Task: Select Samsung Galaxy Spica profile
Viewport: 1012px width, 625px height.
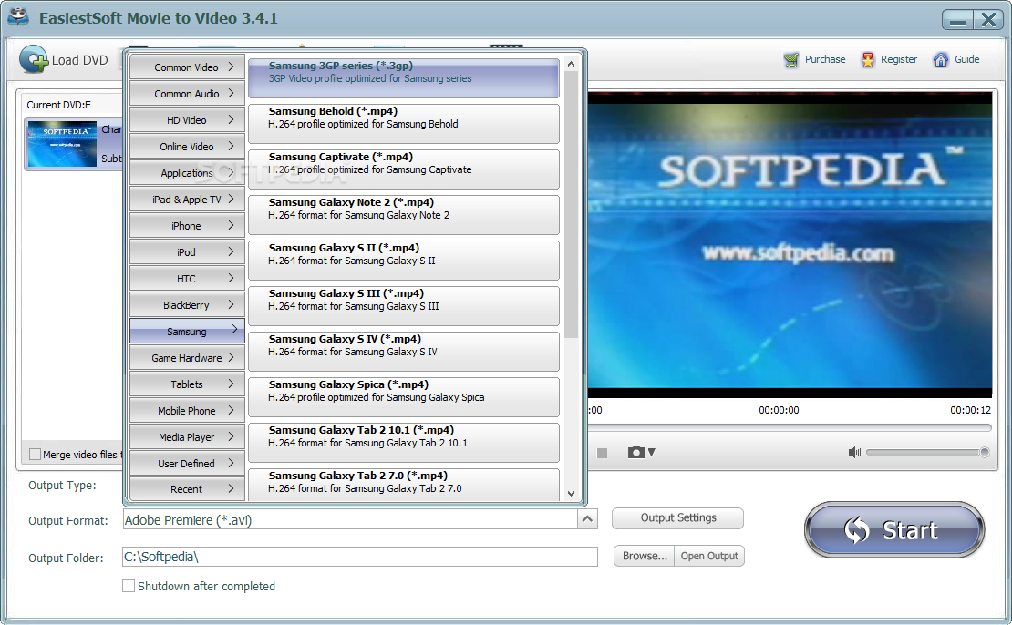Action: 404,396
